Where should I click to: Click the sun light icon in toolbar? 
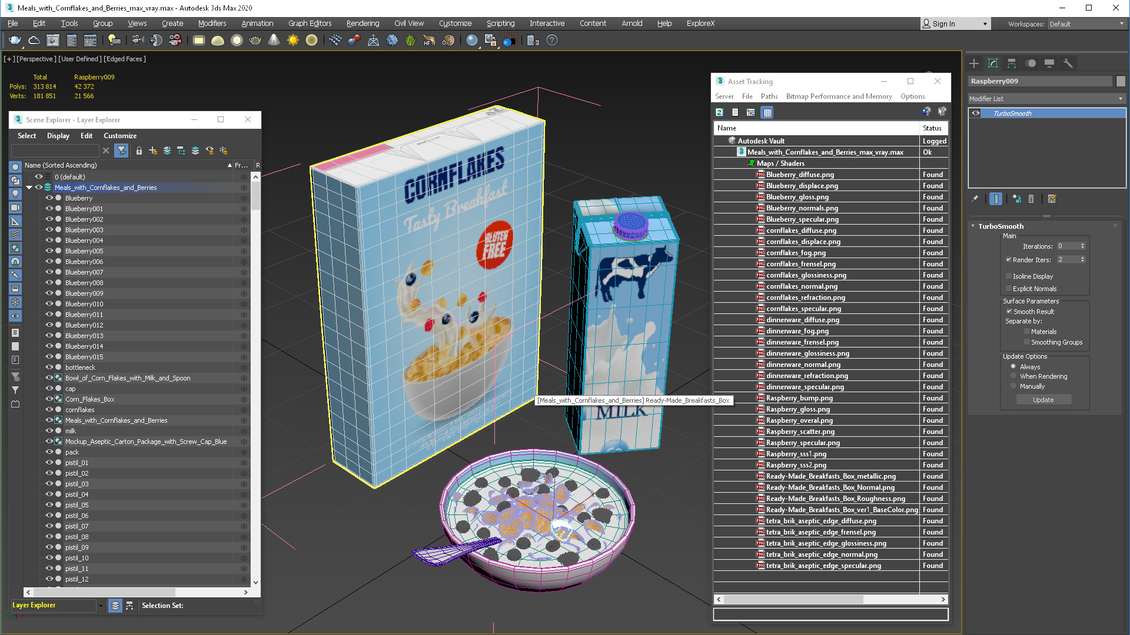[x=293, y=40]
